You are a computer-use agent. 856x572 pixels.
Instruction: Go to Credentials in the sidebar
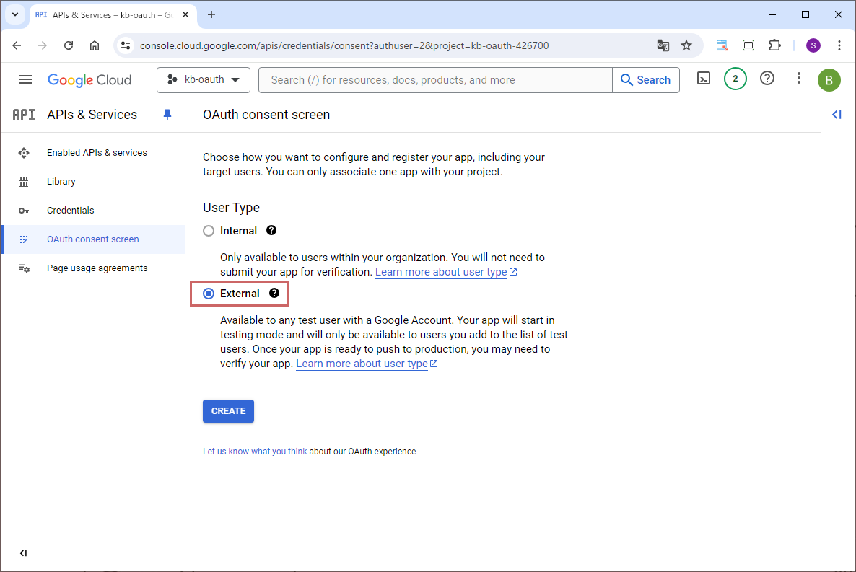tap(71, 211)
